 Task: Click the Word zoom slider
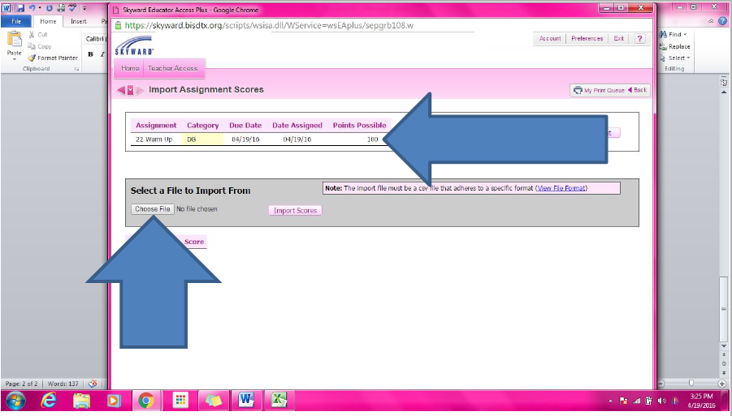[x=691, y=384]
